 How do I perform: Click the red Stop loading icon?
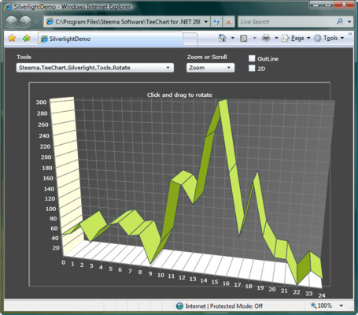click(228, 22)
